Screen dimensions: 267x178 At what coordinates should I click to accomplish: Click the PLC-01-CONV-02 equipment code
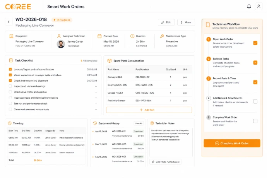(25, 46)
